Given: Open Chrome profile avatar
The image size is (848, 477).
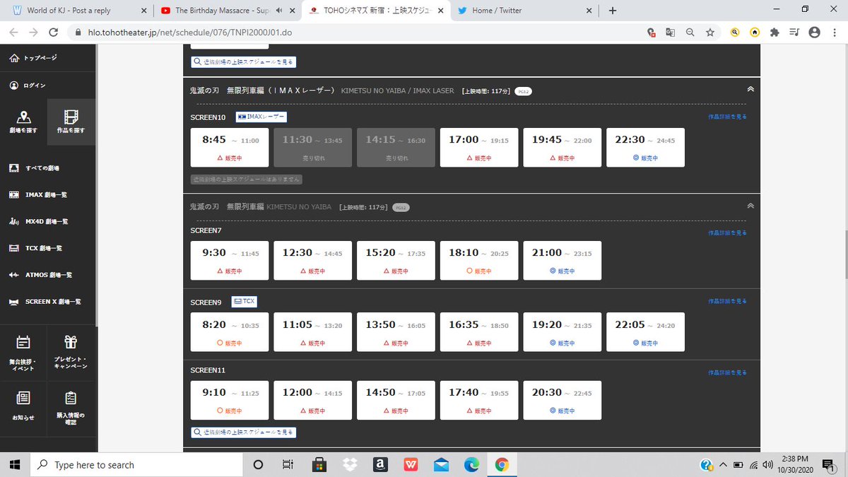Looking at the screenshot, I should click(x=814, y=33).
